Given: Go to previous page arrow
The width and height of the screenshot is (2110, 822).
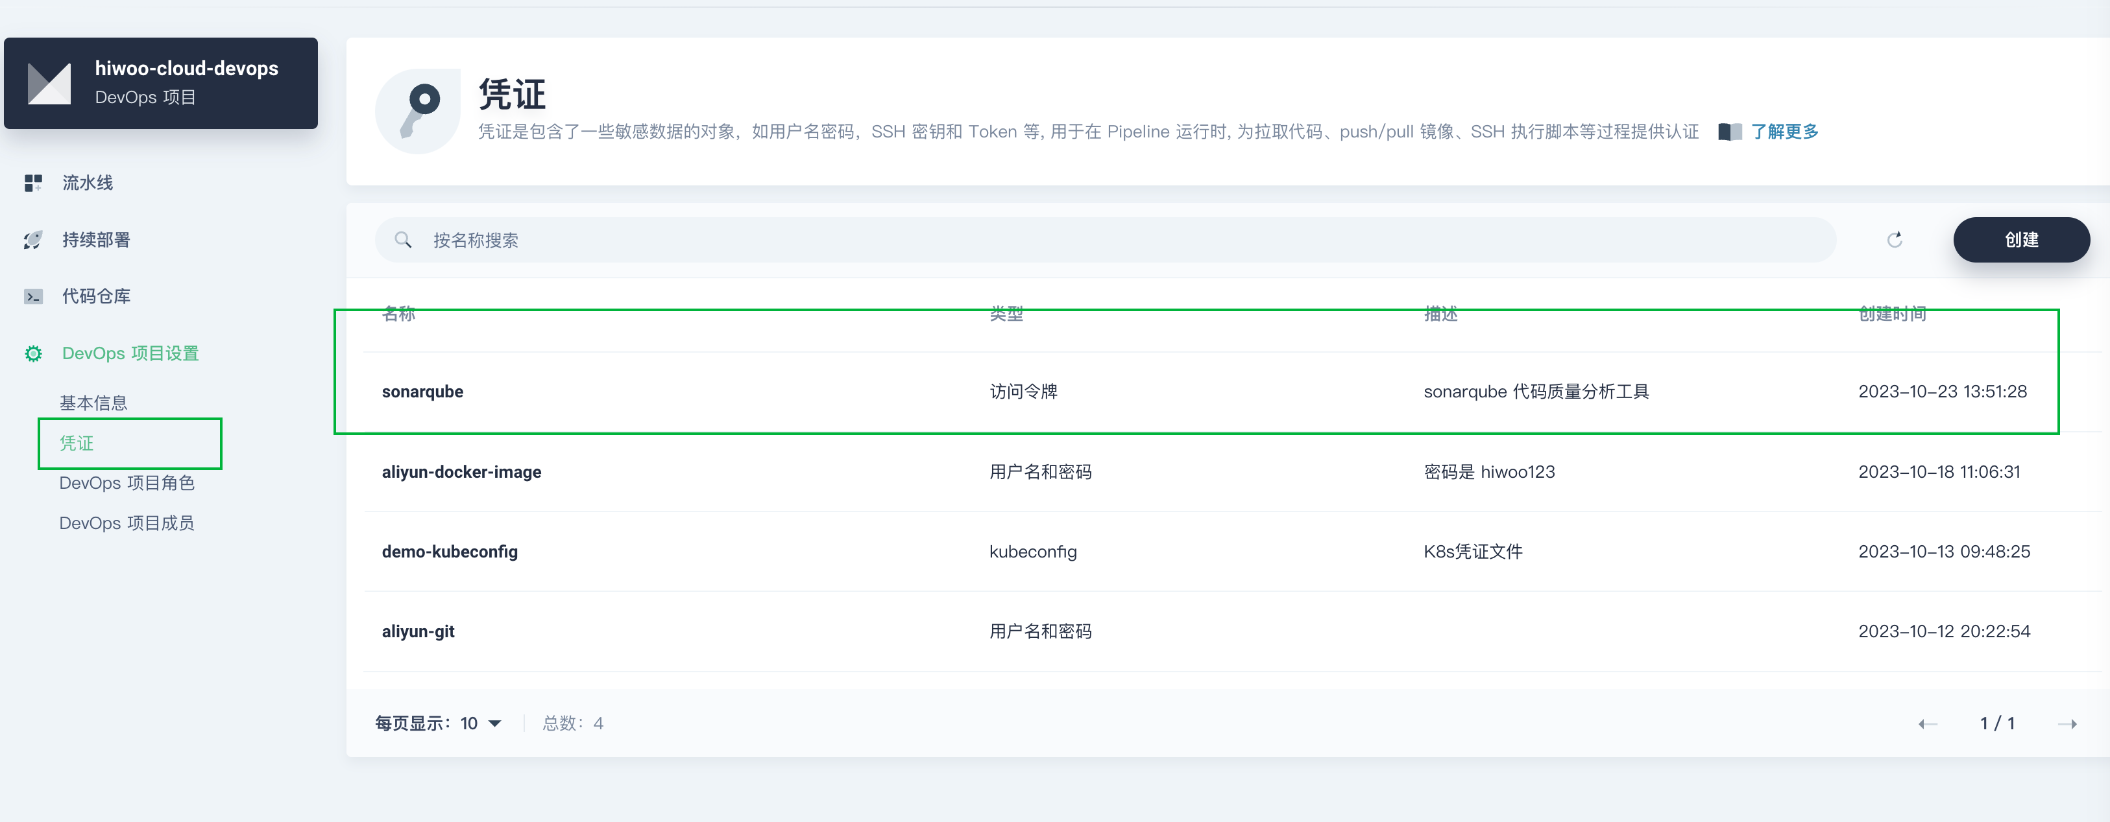Looking at the screenshot, I should 1927,723.
